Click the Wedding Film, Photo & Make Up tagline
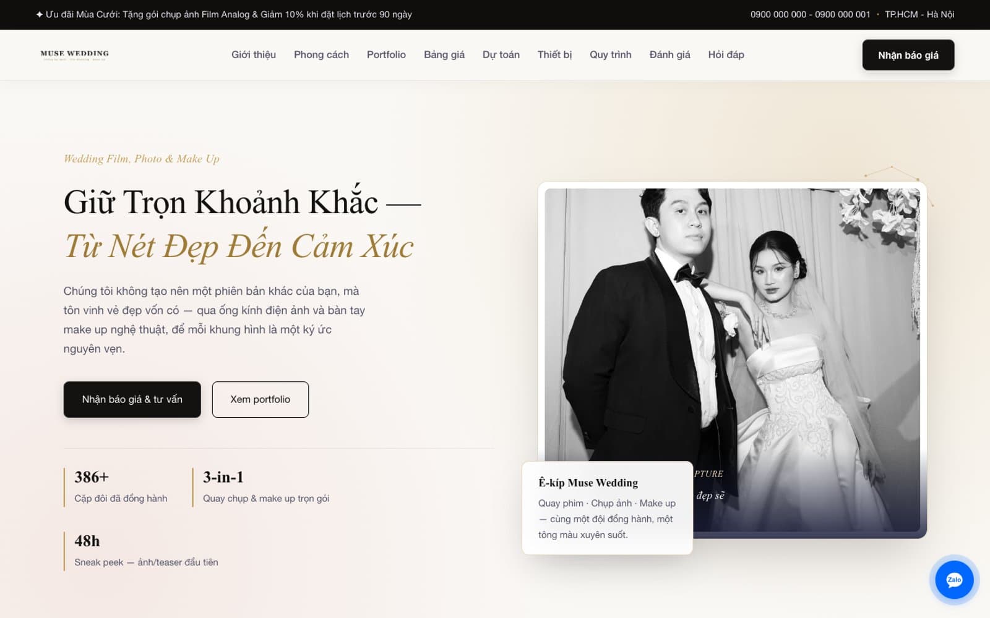990x618 pixels. (x=142, y=159)
